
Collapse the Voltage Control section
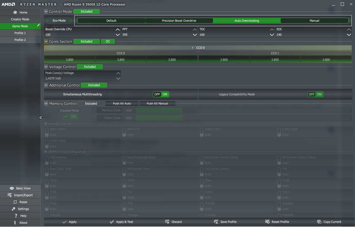pos(46,67)
